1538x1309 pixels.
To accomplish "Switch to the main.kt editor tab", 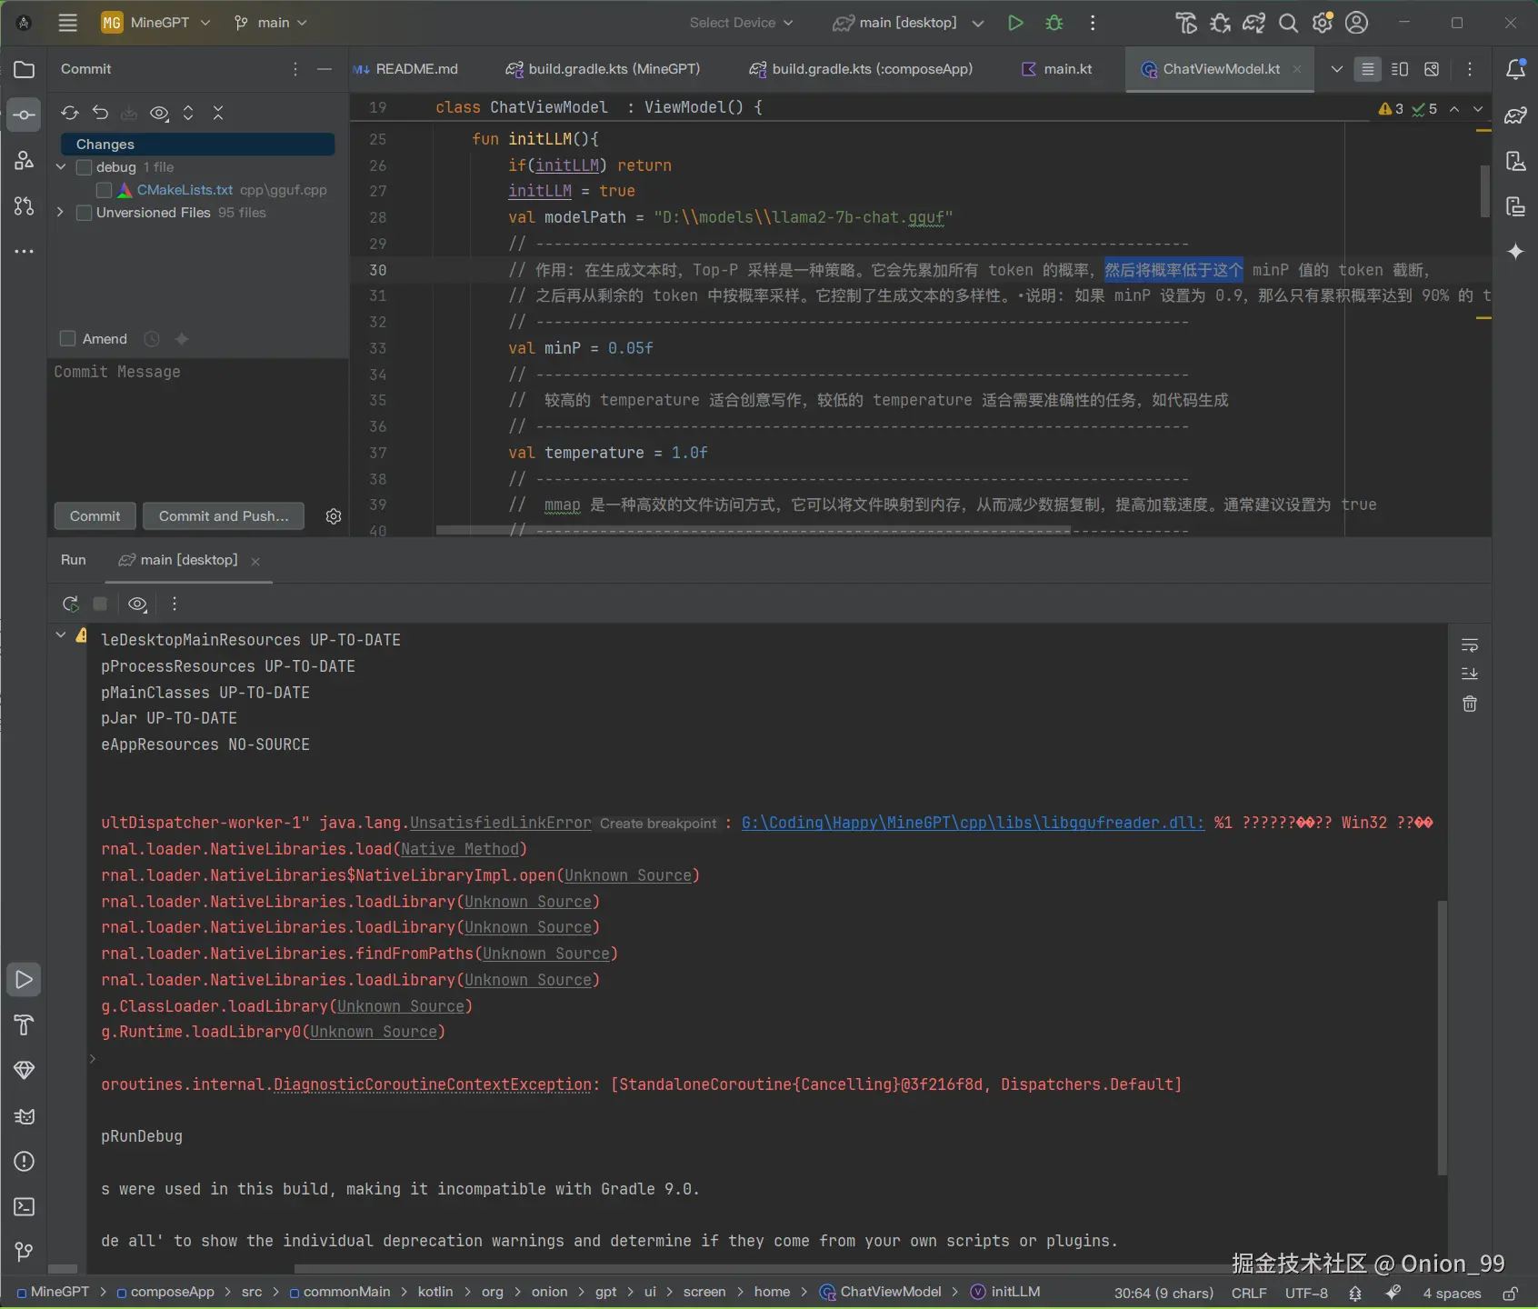I will click(1066, 69).
